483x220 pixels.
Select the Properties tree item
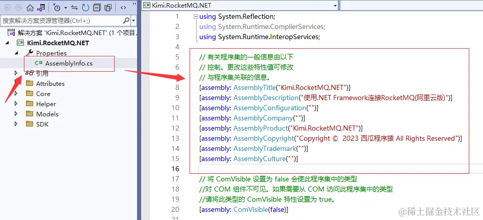[x=51, y=53]
